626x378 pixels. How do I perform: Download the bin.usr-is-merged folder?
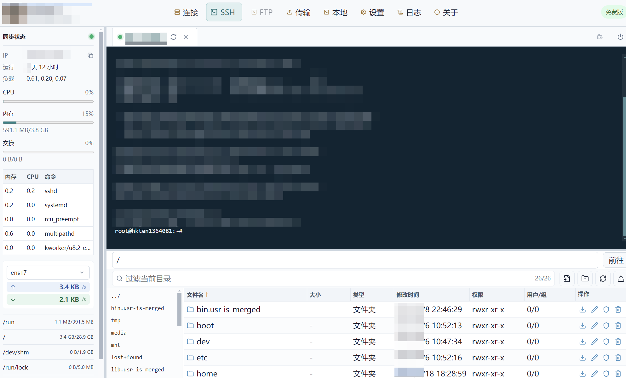point(583,310)
